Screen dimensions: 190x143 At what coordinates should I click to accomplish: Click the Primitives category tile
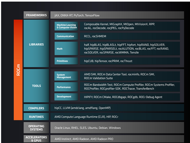coord(66,61)
